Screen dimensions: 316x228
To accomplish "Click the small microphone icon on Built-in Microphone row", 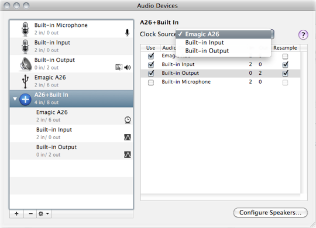I will [127, 33].
